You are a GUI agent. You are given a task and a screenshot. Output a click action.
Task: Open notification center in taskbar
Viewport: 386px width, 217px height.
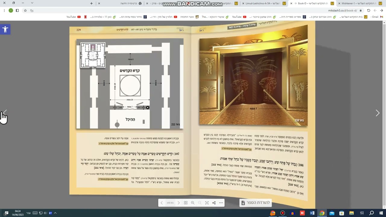6,213
